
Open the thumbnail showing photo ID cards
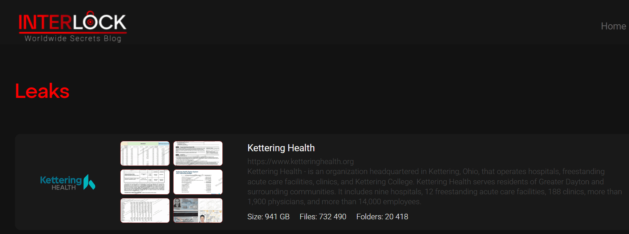(x=198, y=210)
